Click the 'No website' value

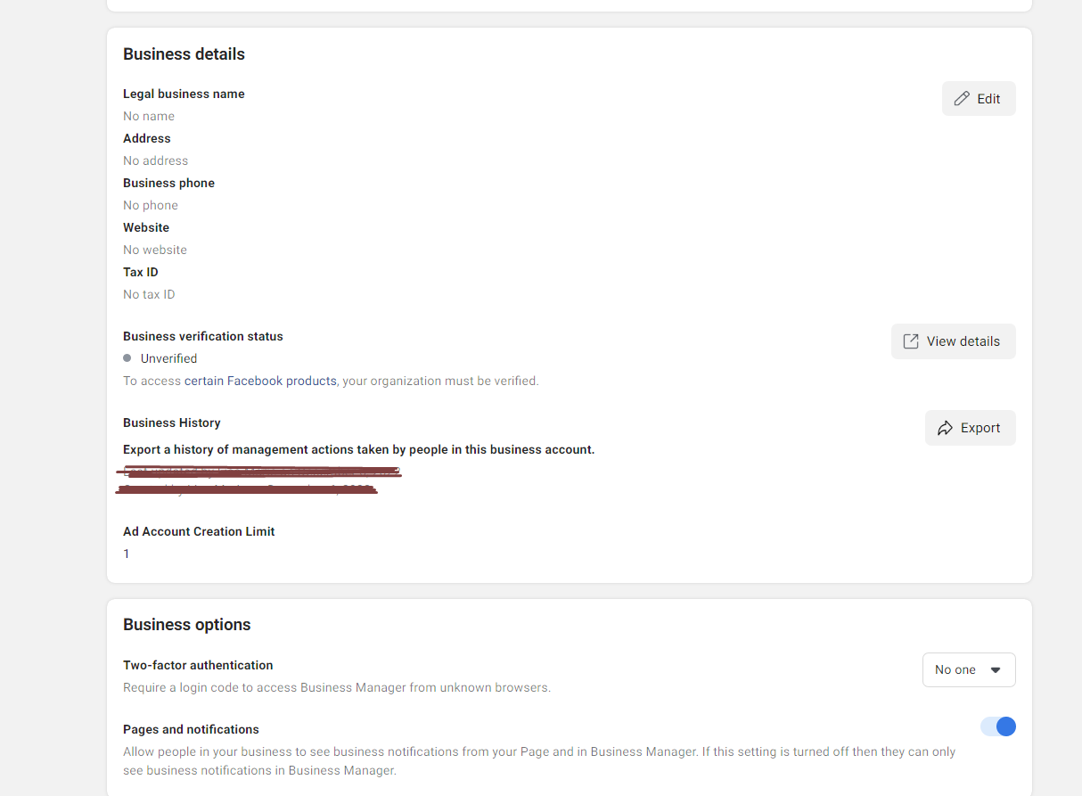pyautogui.click(x=155, y=250)
